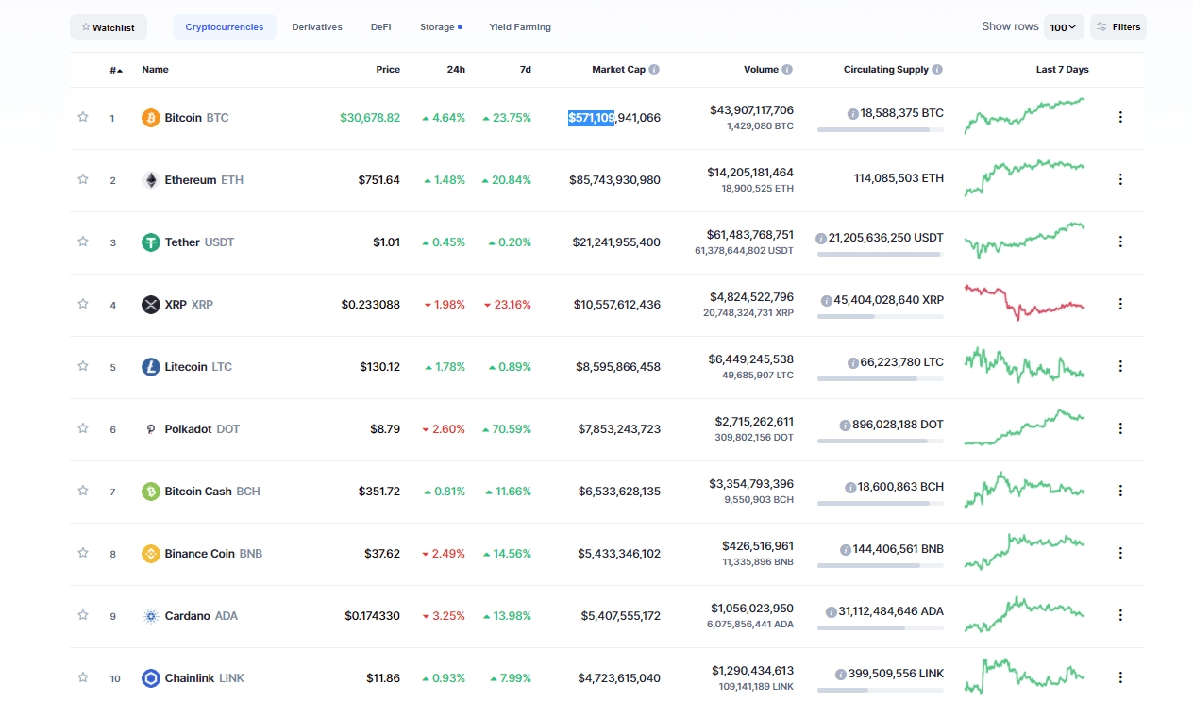Click info icon beside XRP circulating supply

[x=826, y=300]
